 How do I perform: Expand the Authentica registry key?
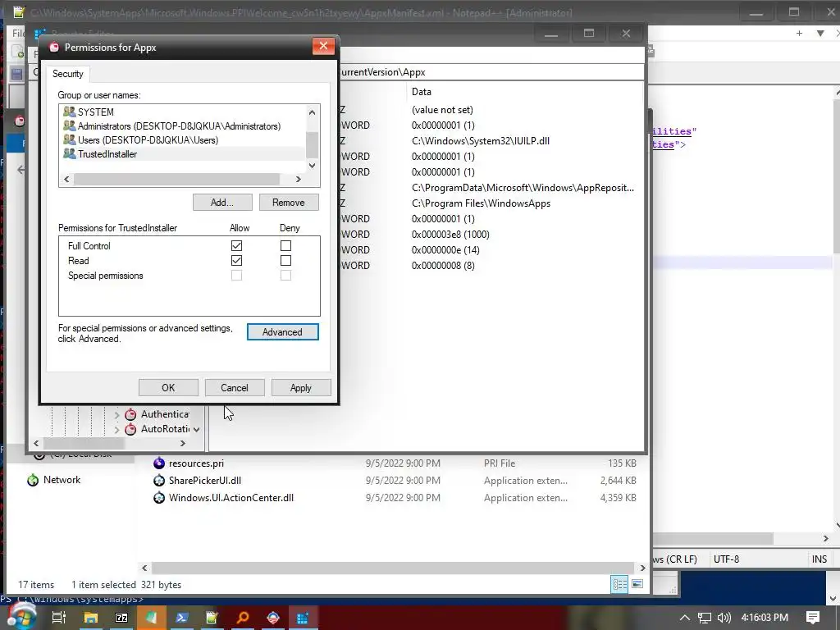[x=116, y=414]
